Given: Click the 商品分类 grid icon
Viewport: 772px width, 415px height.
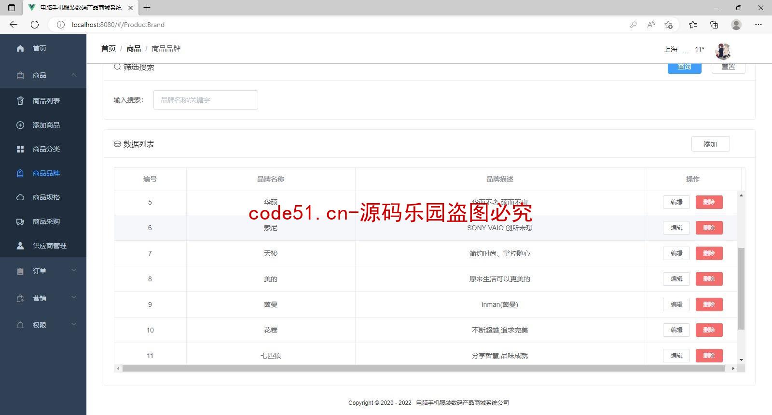Looking at the screenshot, I should point(20,149).
